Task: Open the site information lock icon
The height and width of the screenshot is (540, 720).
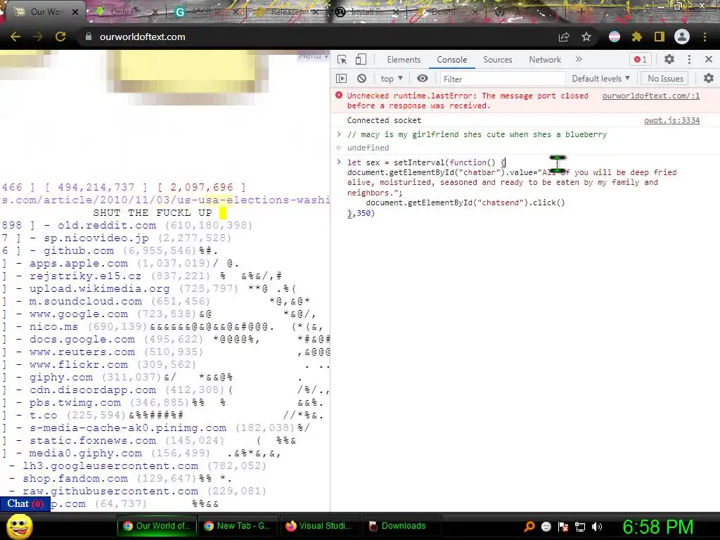Action: [x=88, y=37]
